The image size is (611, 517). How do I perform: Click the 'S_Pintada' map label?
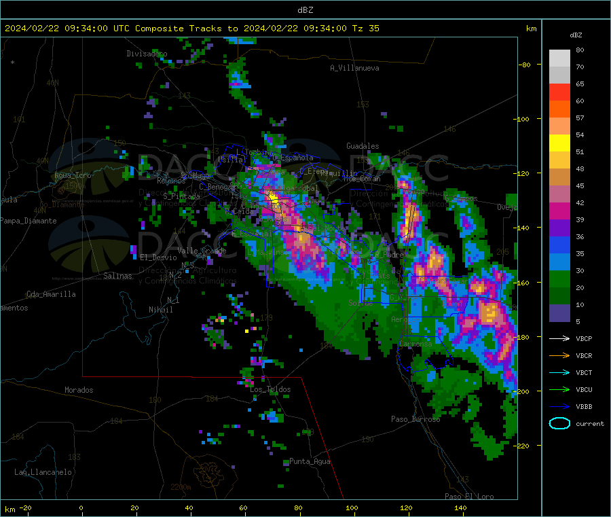pyautogui.click(x=181, y=196)
